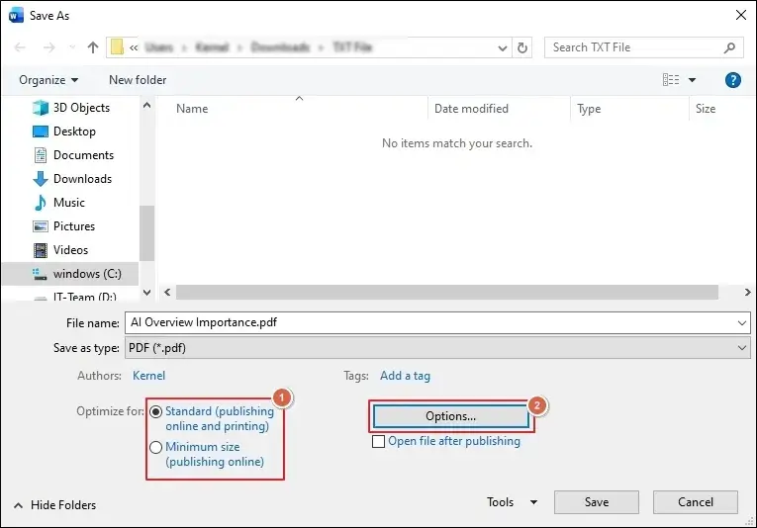Expand the File name dropdown
The image size is (757, 528).
(x=742, y=323)
